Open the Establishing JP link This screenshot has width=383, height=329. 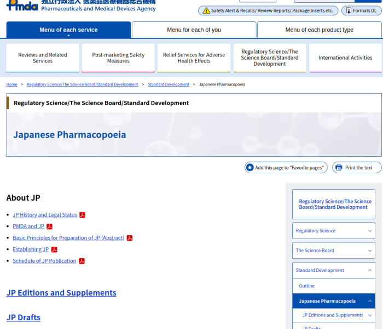[31, 249]
